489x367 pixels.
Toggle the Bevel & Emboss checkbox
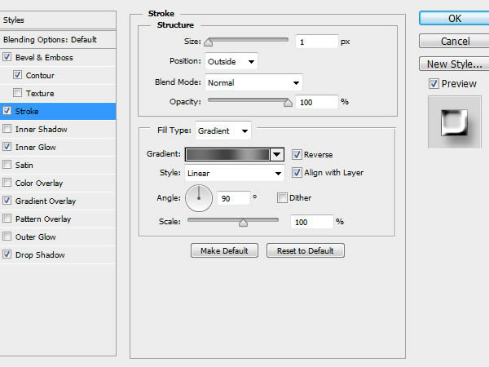tap(7, 57)
